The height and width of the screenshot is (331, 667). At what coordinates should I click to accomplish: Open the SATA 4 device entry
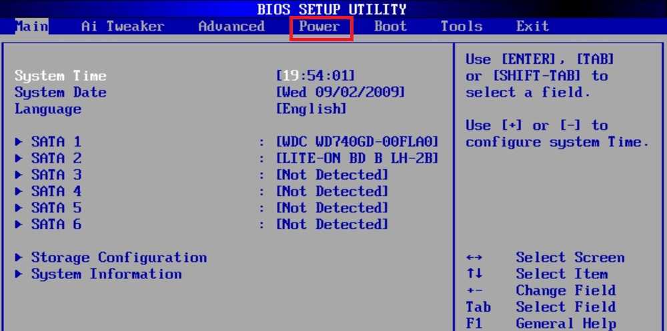(x=56, y=192)
